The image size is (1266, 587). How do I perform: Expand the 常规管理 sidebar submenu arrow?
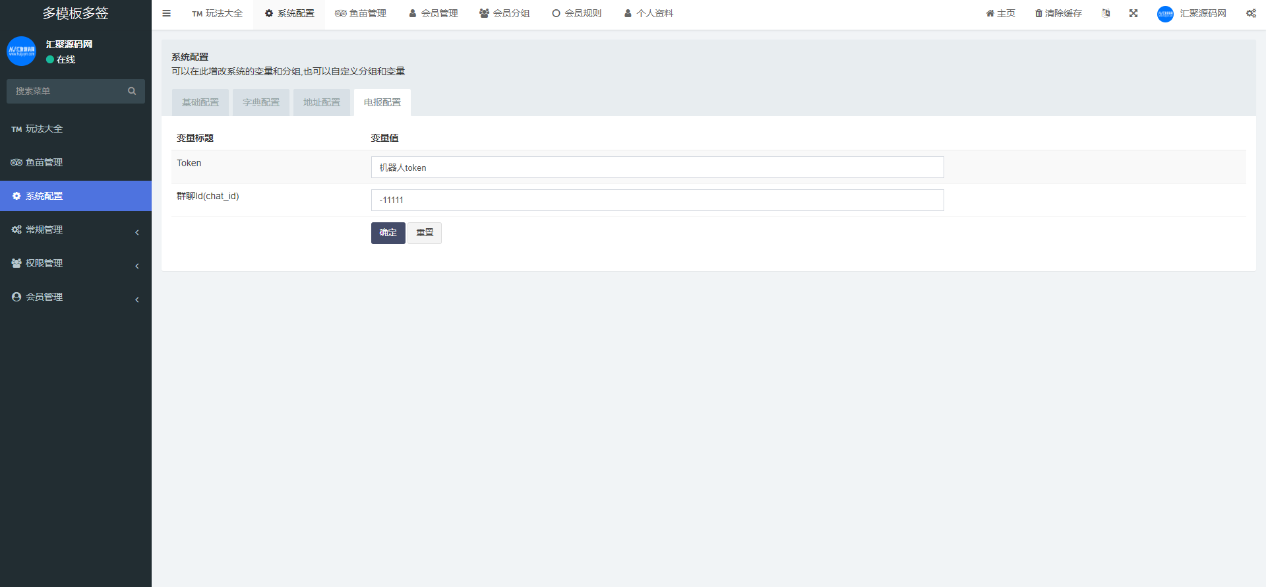point(137,232)
